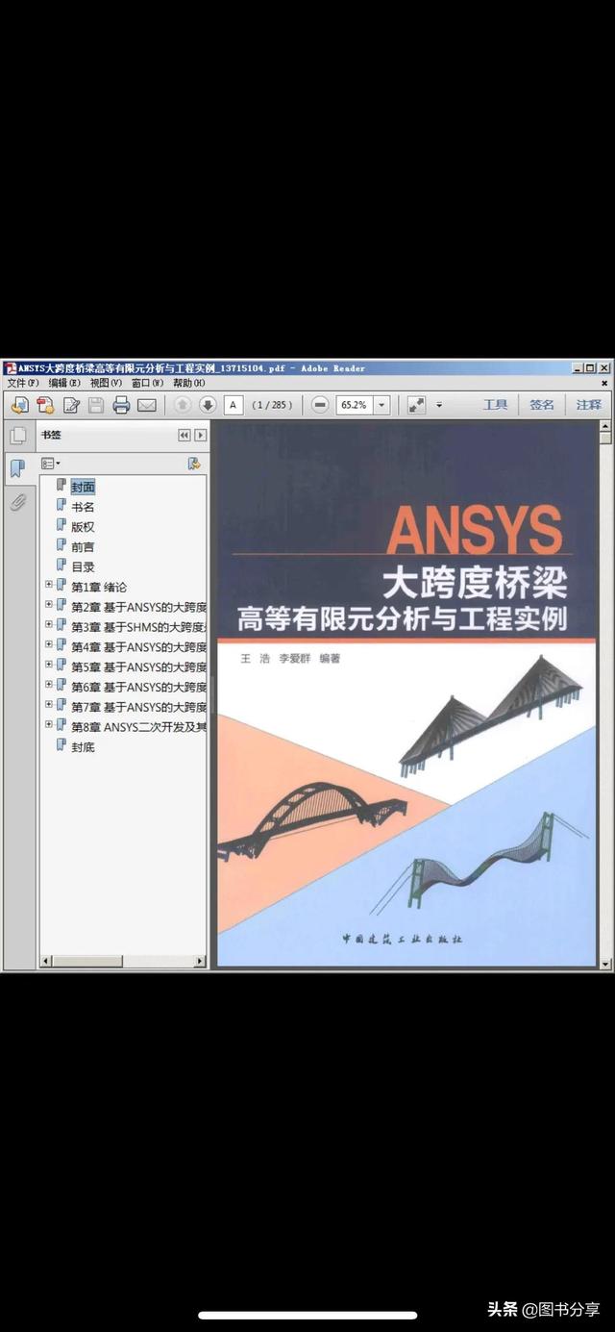Click the Email envelope toolbar icon
Screen dimensions: 615x1332
(146, 405)
